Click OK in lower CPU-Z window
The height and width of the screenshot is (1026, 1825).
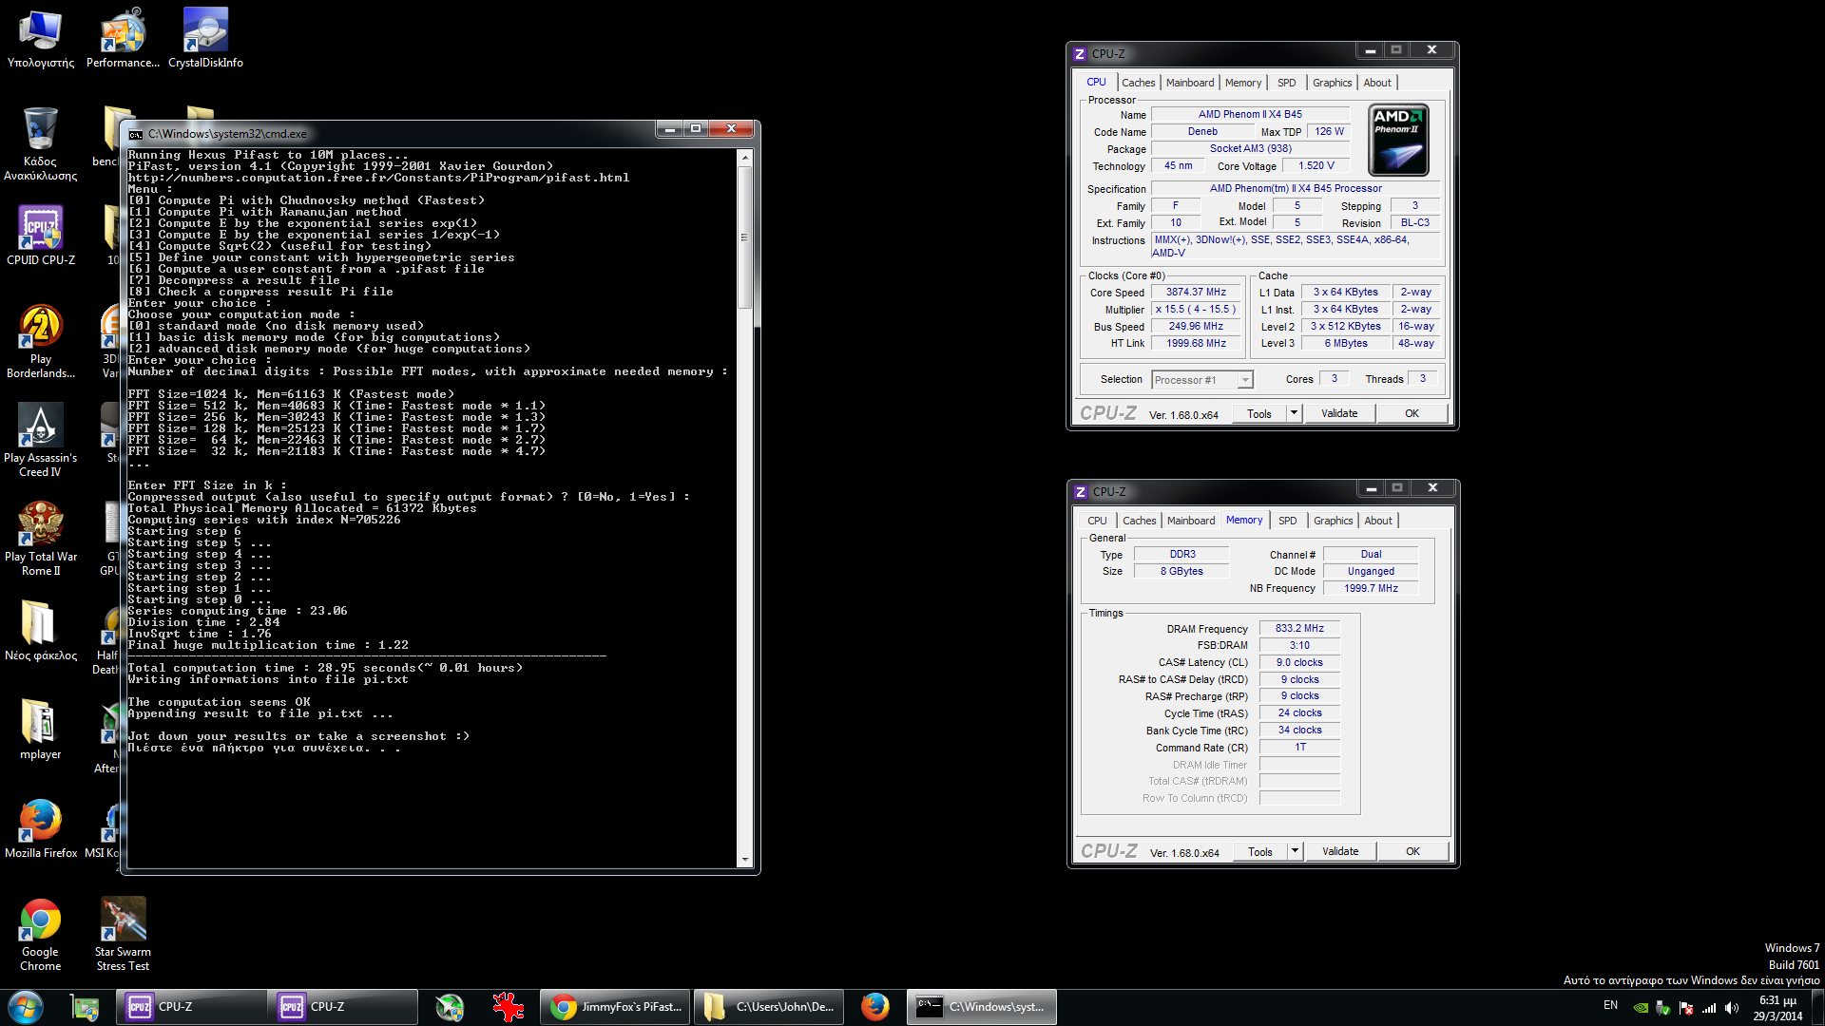(1412, 851)
